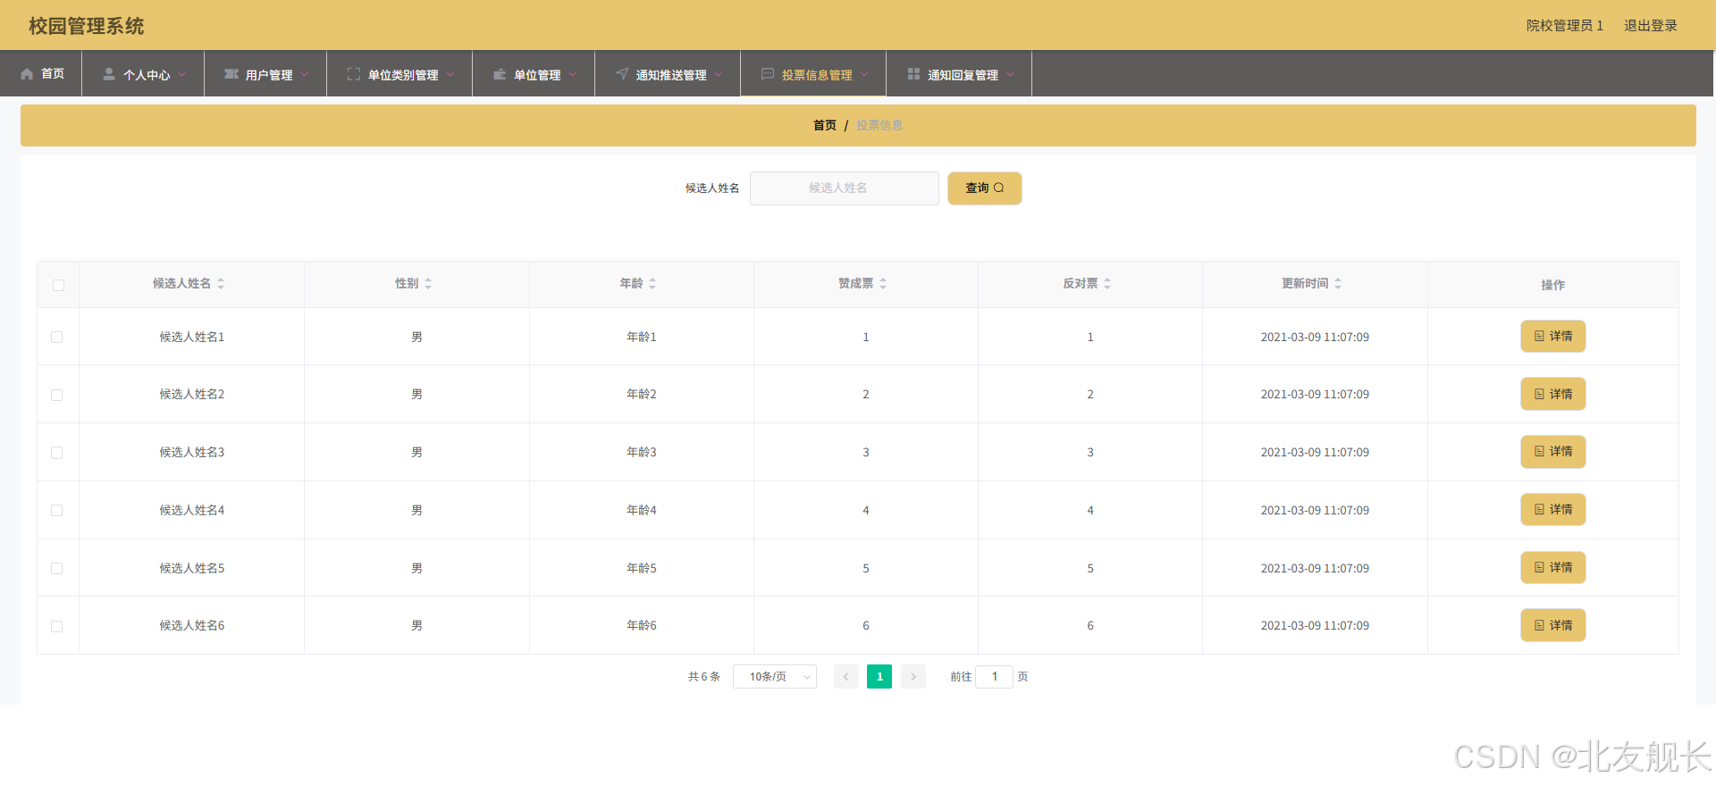Open the 个人中心 menu

(x=143, y=74)
